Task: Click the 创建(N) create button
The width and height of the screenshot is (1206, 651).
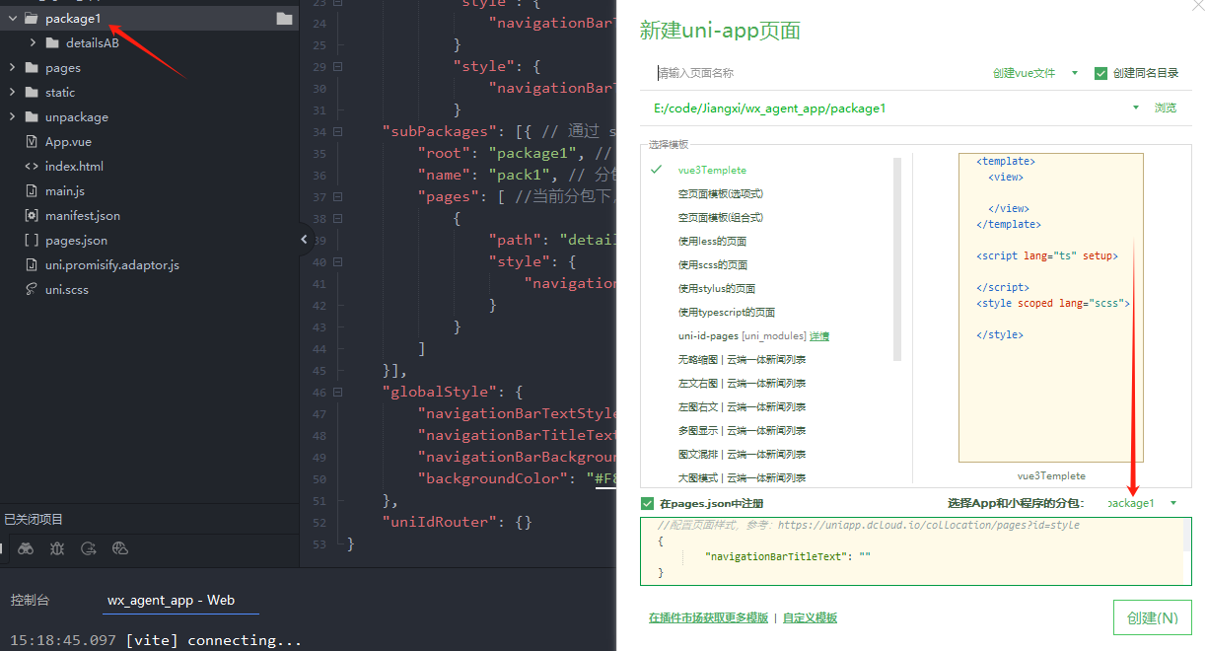Action: (1152, 617)
